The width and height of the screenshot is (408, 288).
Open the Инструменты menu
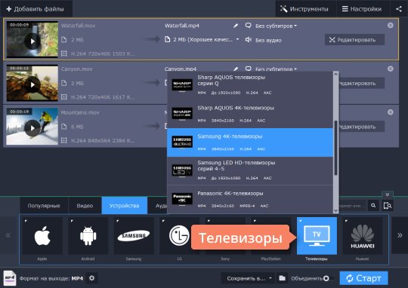[x=304, y=9]
